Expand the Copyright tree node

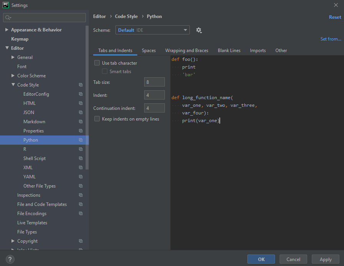(x=13, y=241)
